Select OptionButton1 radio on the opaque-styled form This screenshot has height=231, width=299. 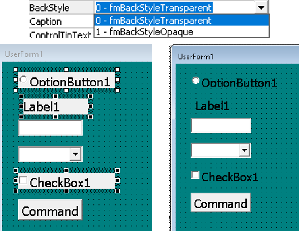[x=23, y=80]
